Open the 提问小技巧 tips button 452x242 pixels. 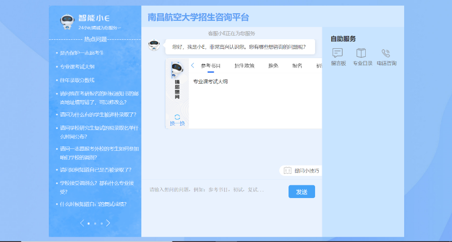tap(300, 171)
